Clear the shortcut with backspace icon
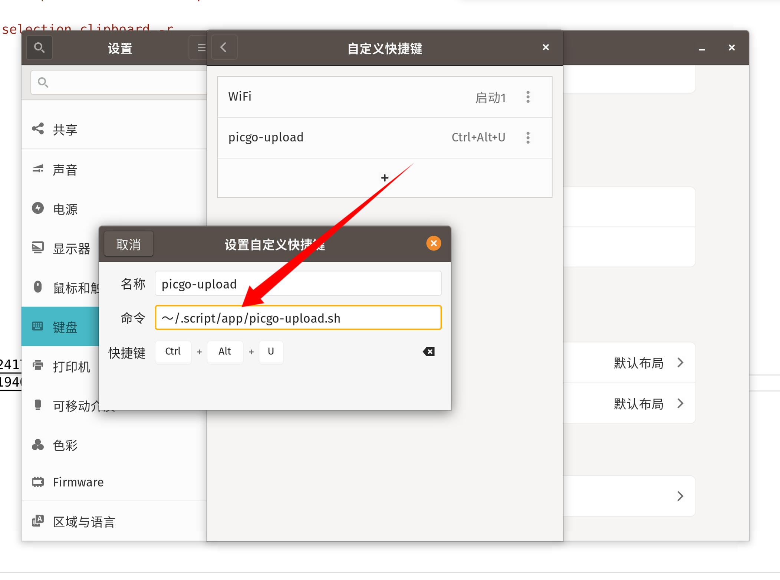The width and height of the screenshot is (780, 580). tap(429, 351)
